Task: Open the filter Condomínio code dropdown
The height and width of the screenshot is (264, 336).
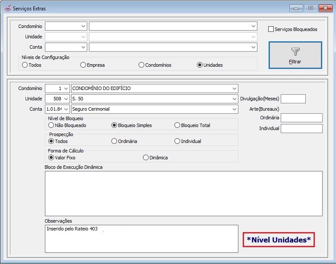Action: [x=83, y=26]
